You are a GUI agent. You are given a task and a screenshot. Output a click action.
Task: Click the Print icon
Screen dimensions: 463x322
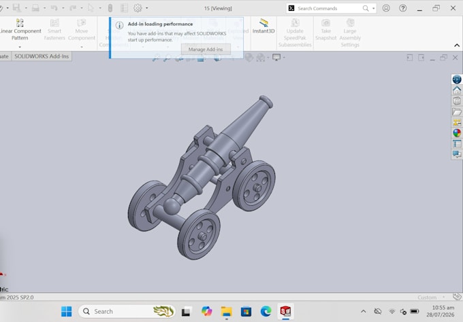[35, 8]
